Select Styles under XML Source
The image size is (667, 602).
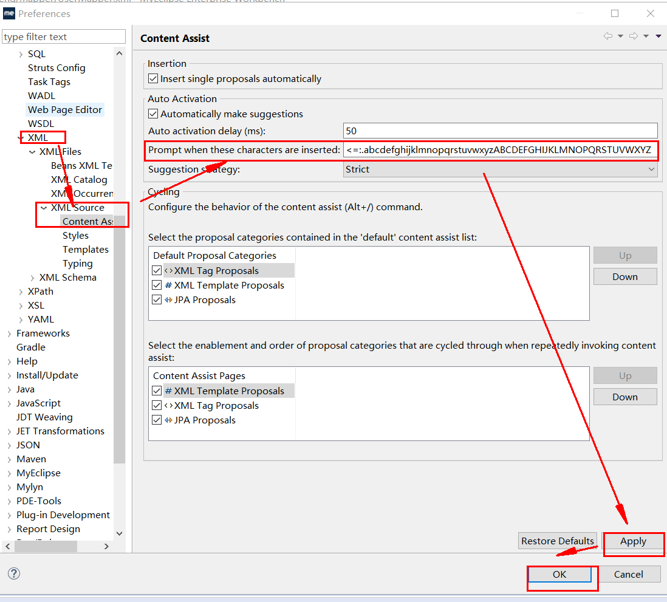pos(75,235)
